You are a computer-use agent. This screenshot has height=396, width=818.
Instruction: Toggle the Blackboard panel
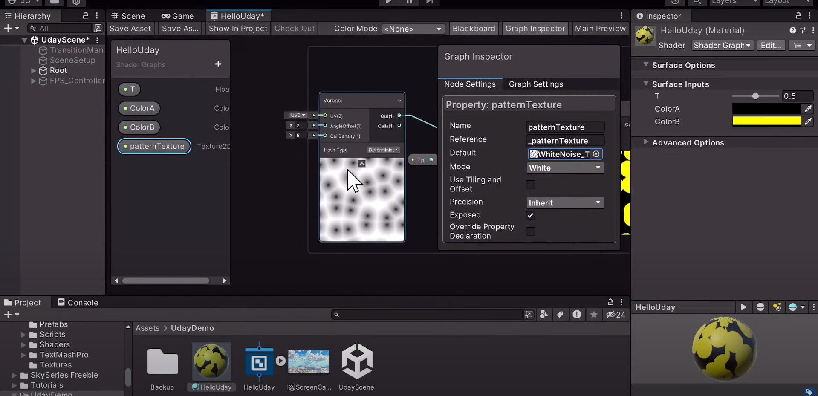pos(474,29)
